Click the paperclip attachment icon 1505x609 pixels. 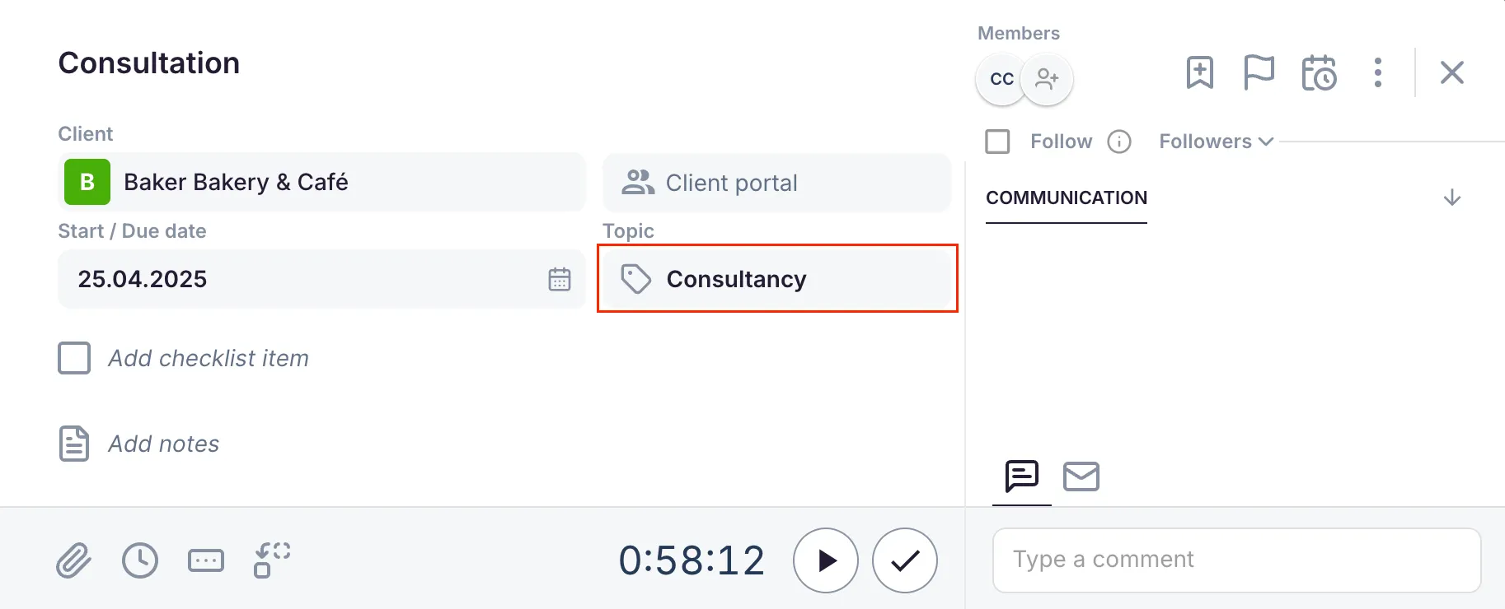click(73, 560)
